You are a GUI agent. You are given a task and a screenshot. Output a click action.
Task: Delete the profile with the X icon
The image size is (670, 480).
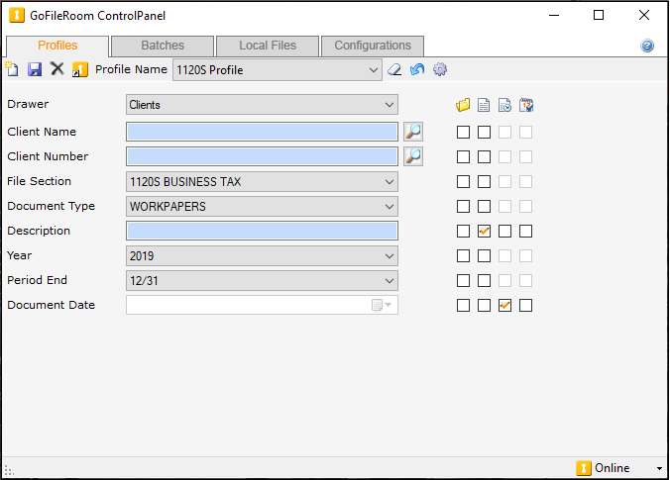(57, 69)
